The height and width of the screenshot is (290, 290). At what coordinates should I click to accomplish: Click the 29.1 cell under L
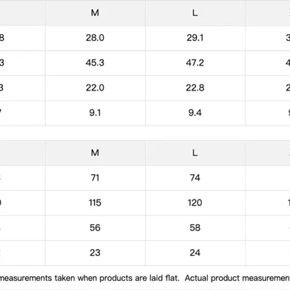tap(195, 38)
